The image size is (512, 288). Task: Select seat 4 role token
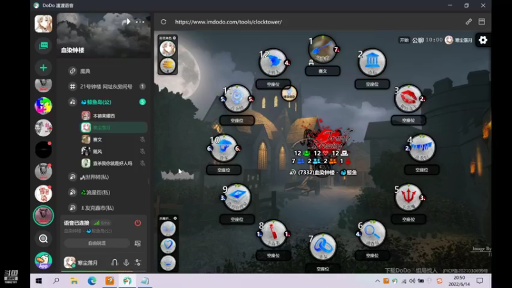pyautogui.click(x=422, y=148)
